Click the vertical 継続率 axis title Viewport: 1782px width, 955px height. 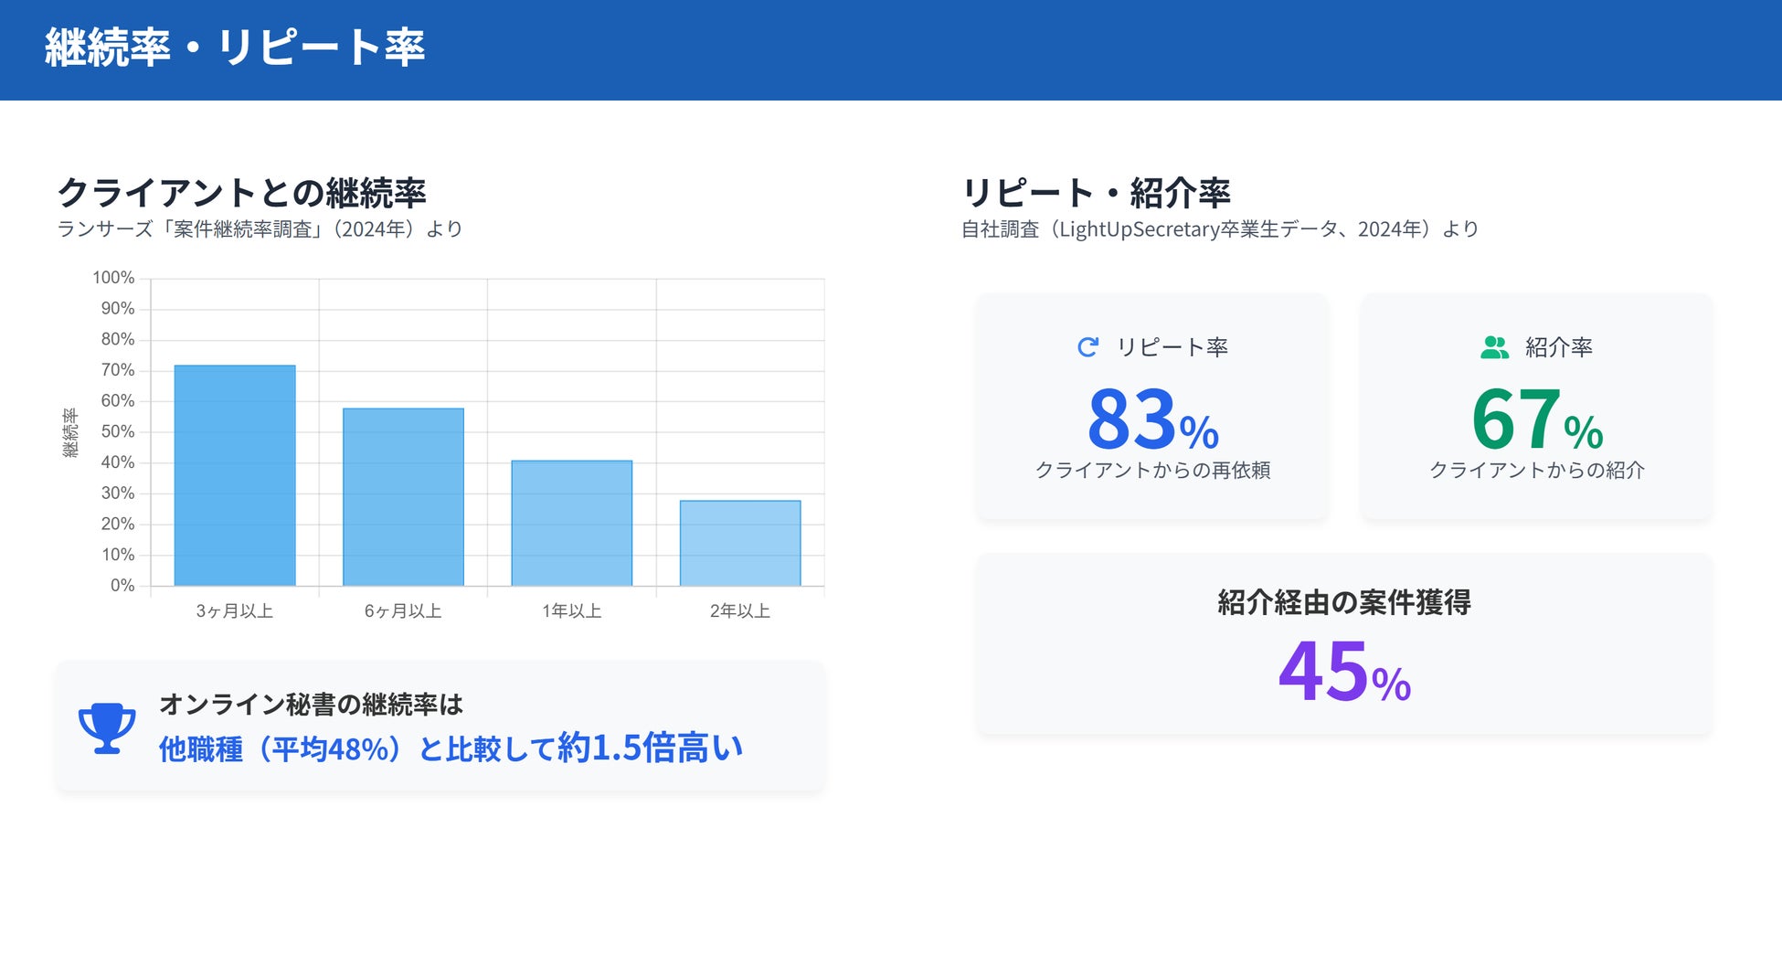pos(70,432)
